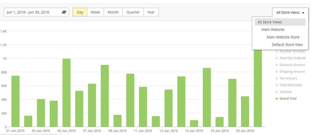Enable Total Qty Ordered legend dot
Viewport: 311px width, 135px height.
[277, 58]
